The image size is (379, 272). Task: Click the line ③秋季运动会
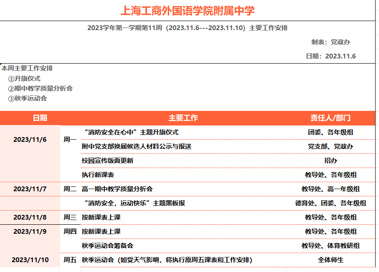pos(27,98)
